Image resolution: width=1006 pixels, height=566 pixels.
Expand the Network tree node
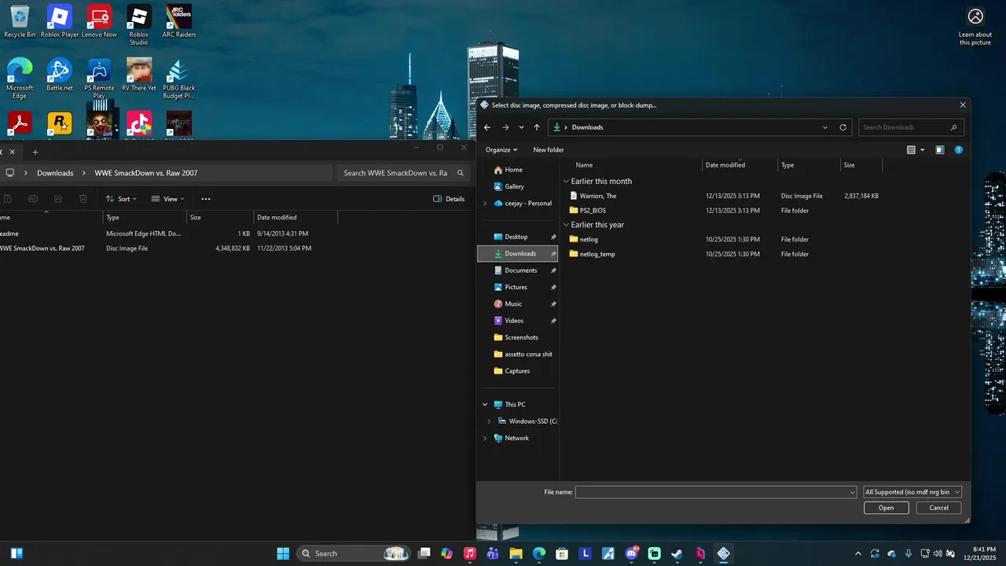point(485,438)
